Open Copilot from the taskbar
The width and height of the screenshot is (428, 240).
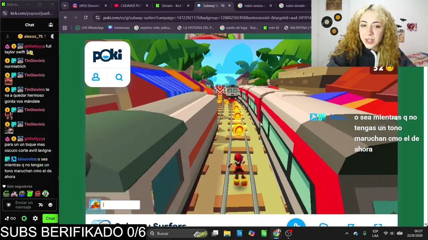(x=251, y=233)
